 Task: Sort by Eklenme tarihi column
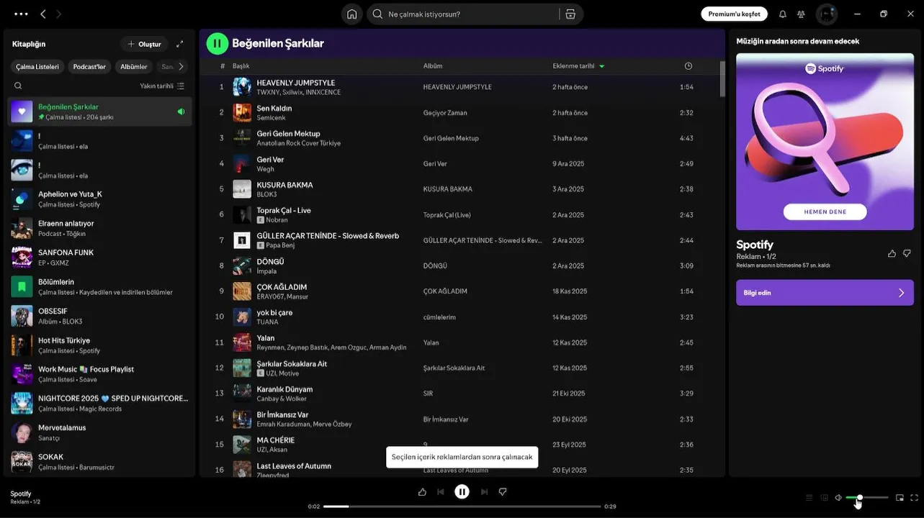point(578,65)
